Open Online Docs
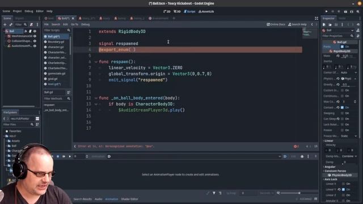Image resolution: width=363 pixels, height=204 pixels. (276, 24)
